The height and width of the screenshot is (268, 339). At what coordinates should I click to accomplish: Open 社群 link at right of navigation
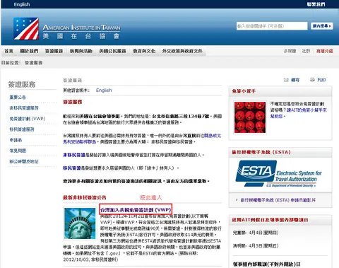pyautogui.click(x=306, y=51)
